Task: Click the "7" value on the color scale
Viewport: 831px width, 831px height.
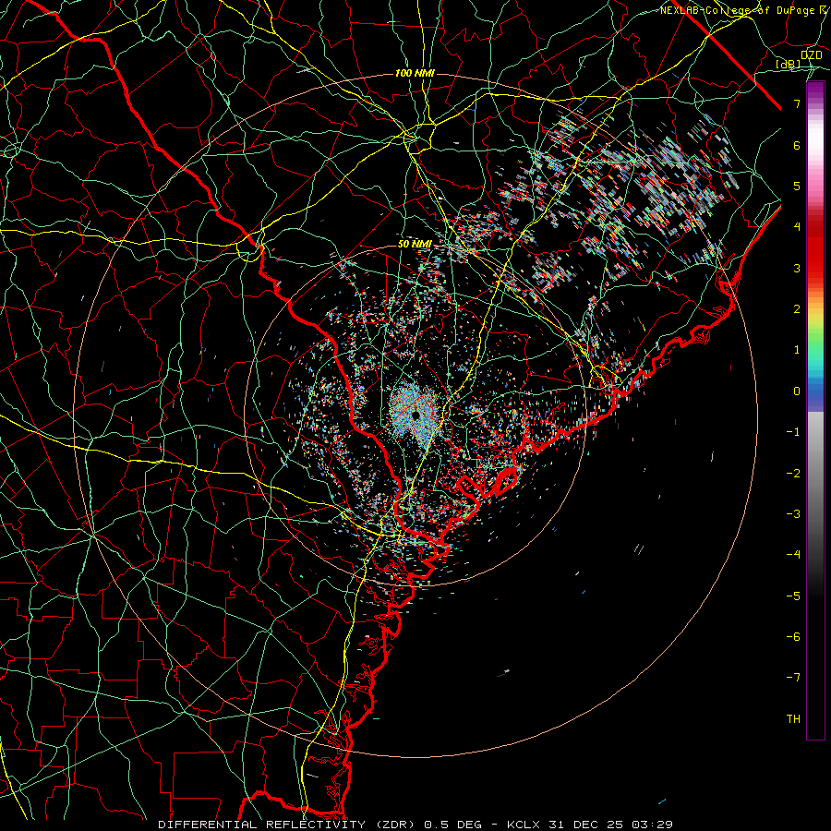Action: 797,103
